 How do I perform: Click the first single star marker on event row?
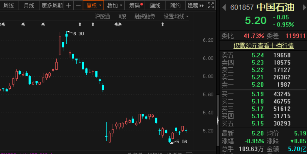23,24
